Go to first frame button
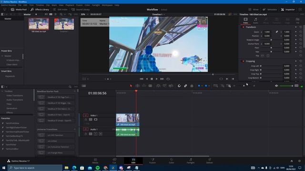 pos(142,79)
